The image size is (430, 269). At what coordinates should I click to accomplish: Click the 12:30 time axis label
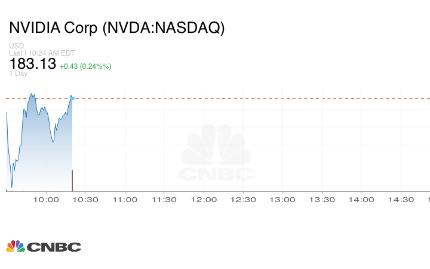click(242, 200)
